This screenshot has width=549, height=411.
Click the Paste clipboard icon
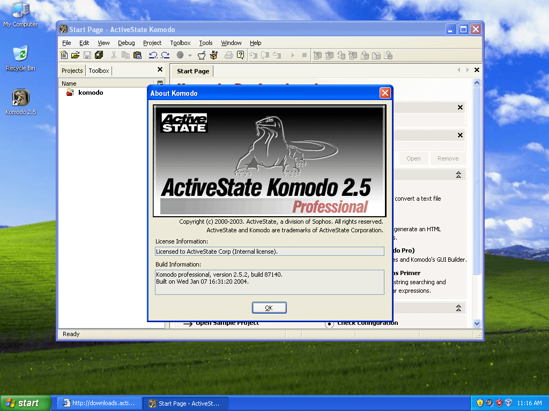138,55
